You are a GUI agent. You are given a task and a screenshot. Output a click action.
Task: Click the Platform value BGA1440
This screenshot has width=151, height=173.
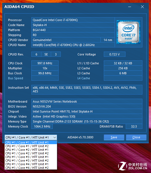pyautogui.click(x=73, y=30)
